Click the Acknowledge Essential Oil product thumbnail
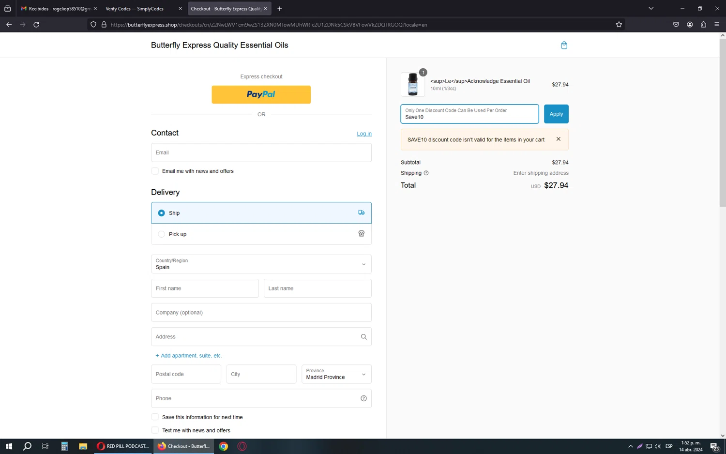Viewport: 726px width, 454px height. (x=413, y=84)
